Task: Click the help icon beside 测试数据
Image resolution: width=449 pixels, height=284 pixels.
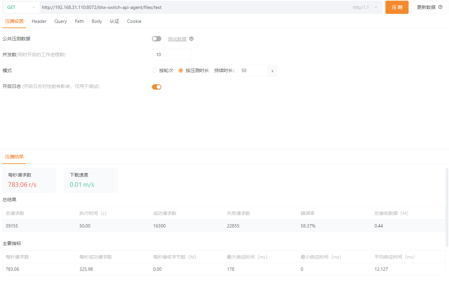Action: tap(191, 39)
